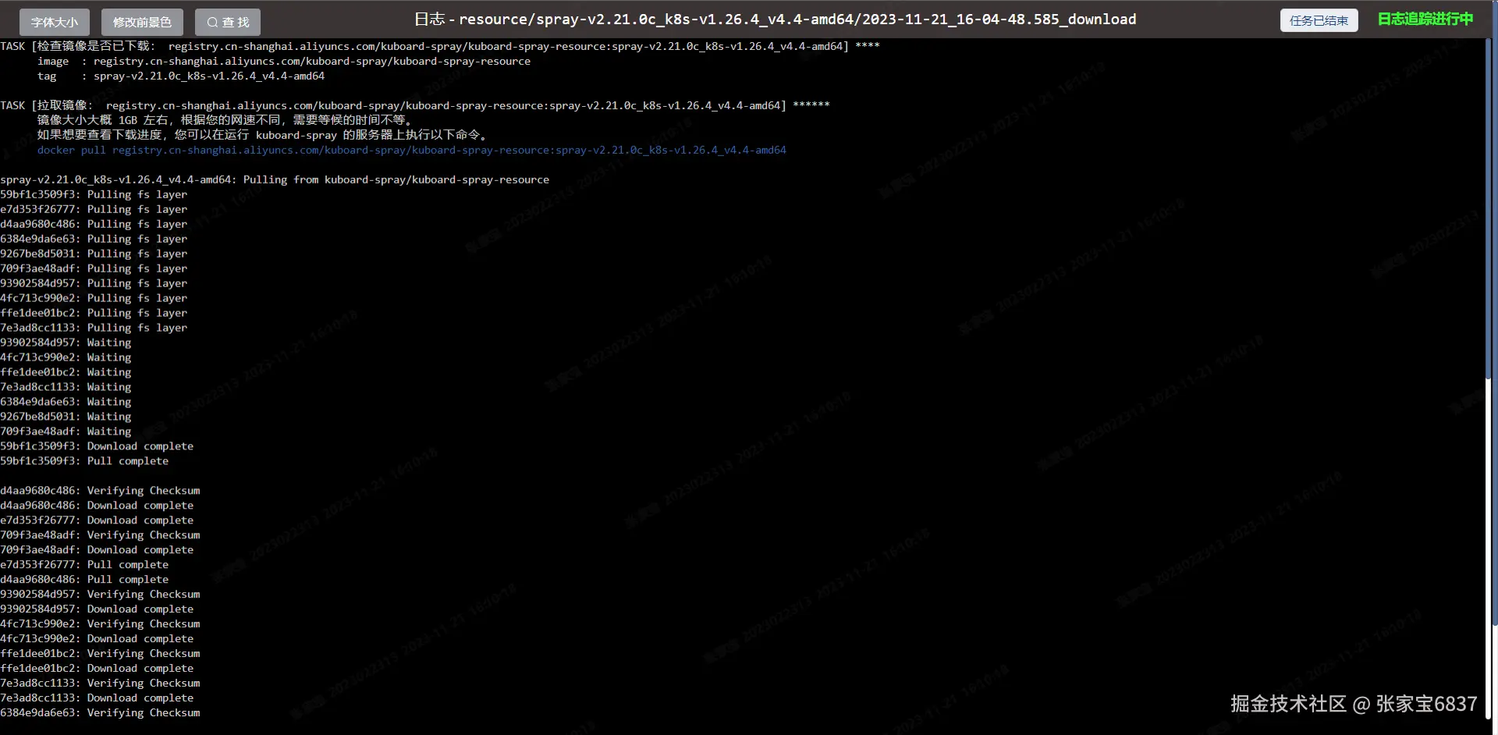Select '7e3ad8cc1133: Download complete' line
1498x735 pixels.
click(x=97, y=698)
